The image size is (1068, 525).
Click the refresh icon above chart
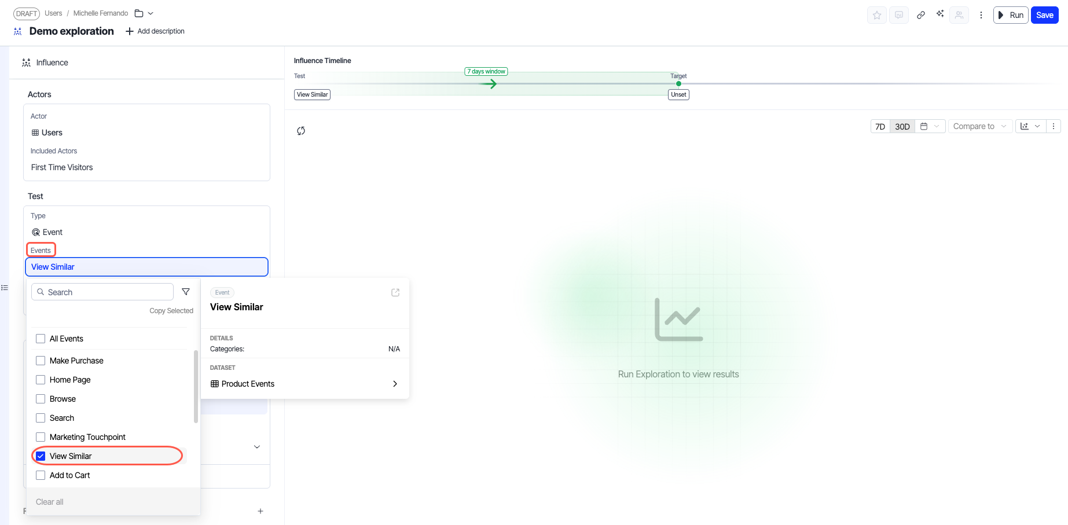[301, 131]
